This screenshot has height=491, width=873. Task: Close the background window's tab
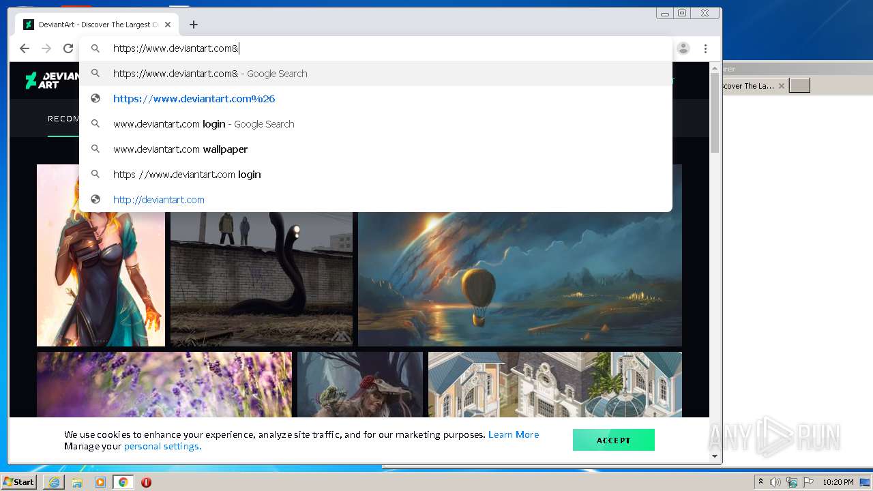pos(782,86)
